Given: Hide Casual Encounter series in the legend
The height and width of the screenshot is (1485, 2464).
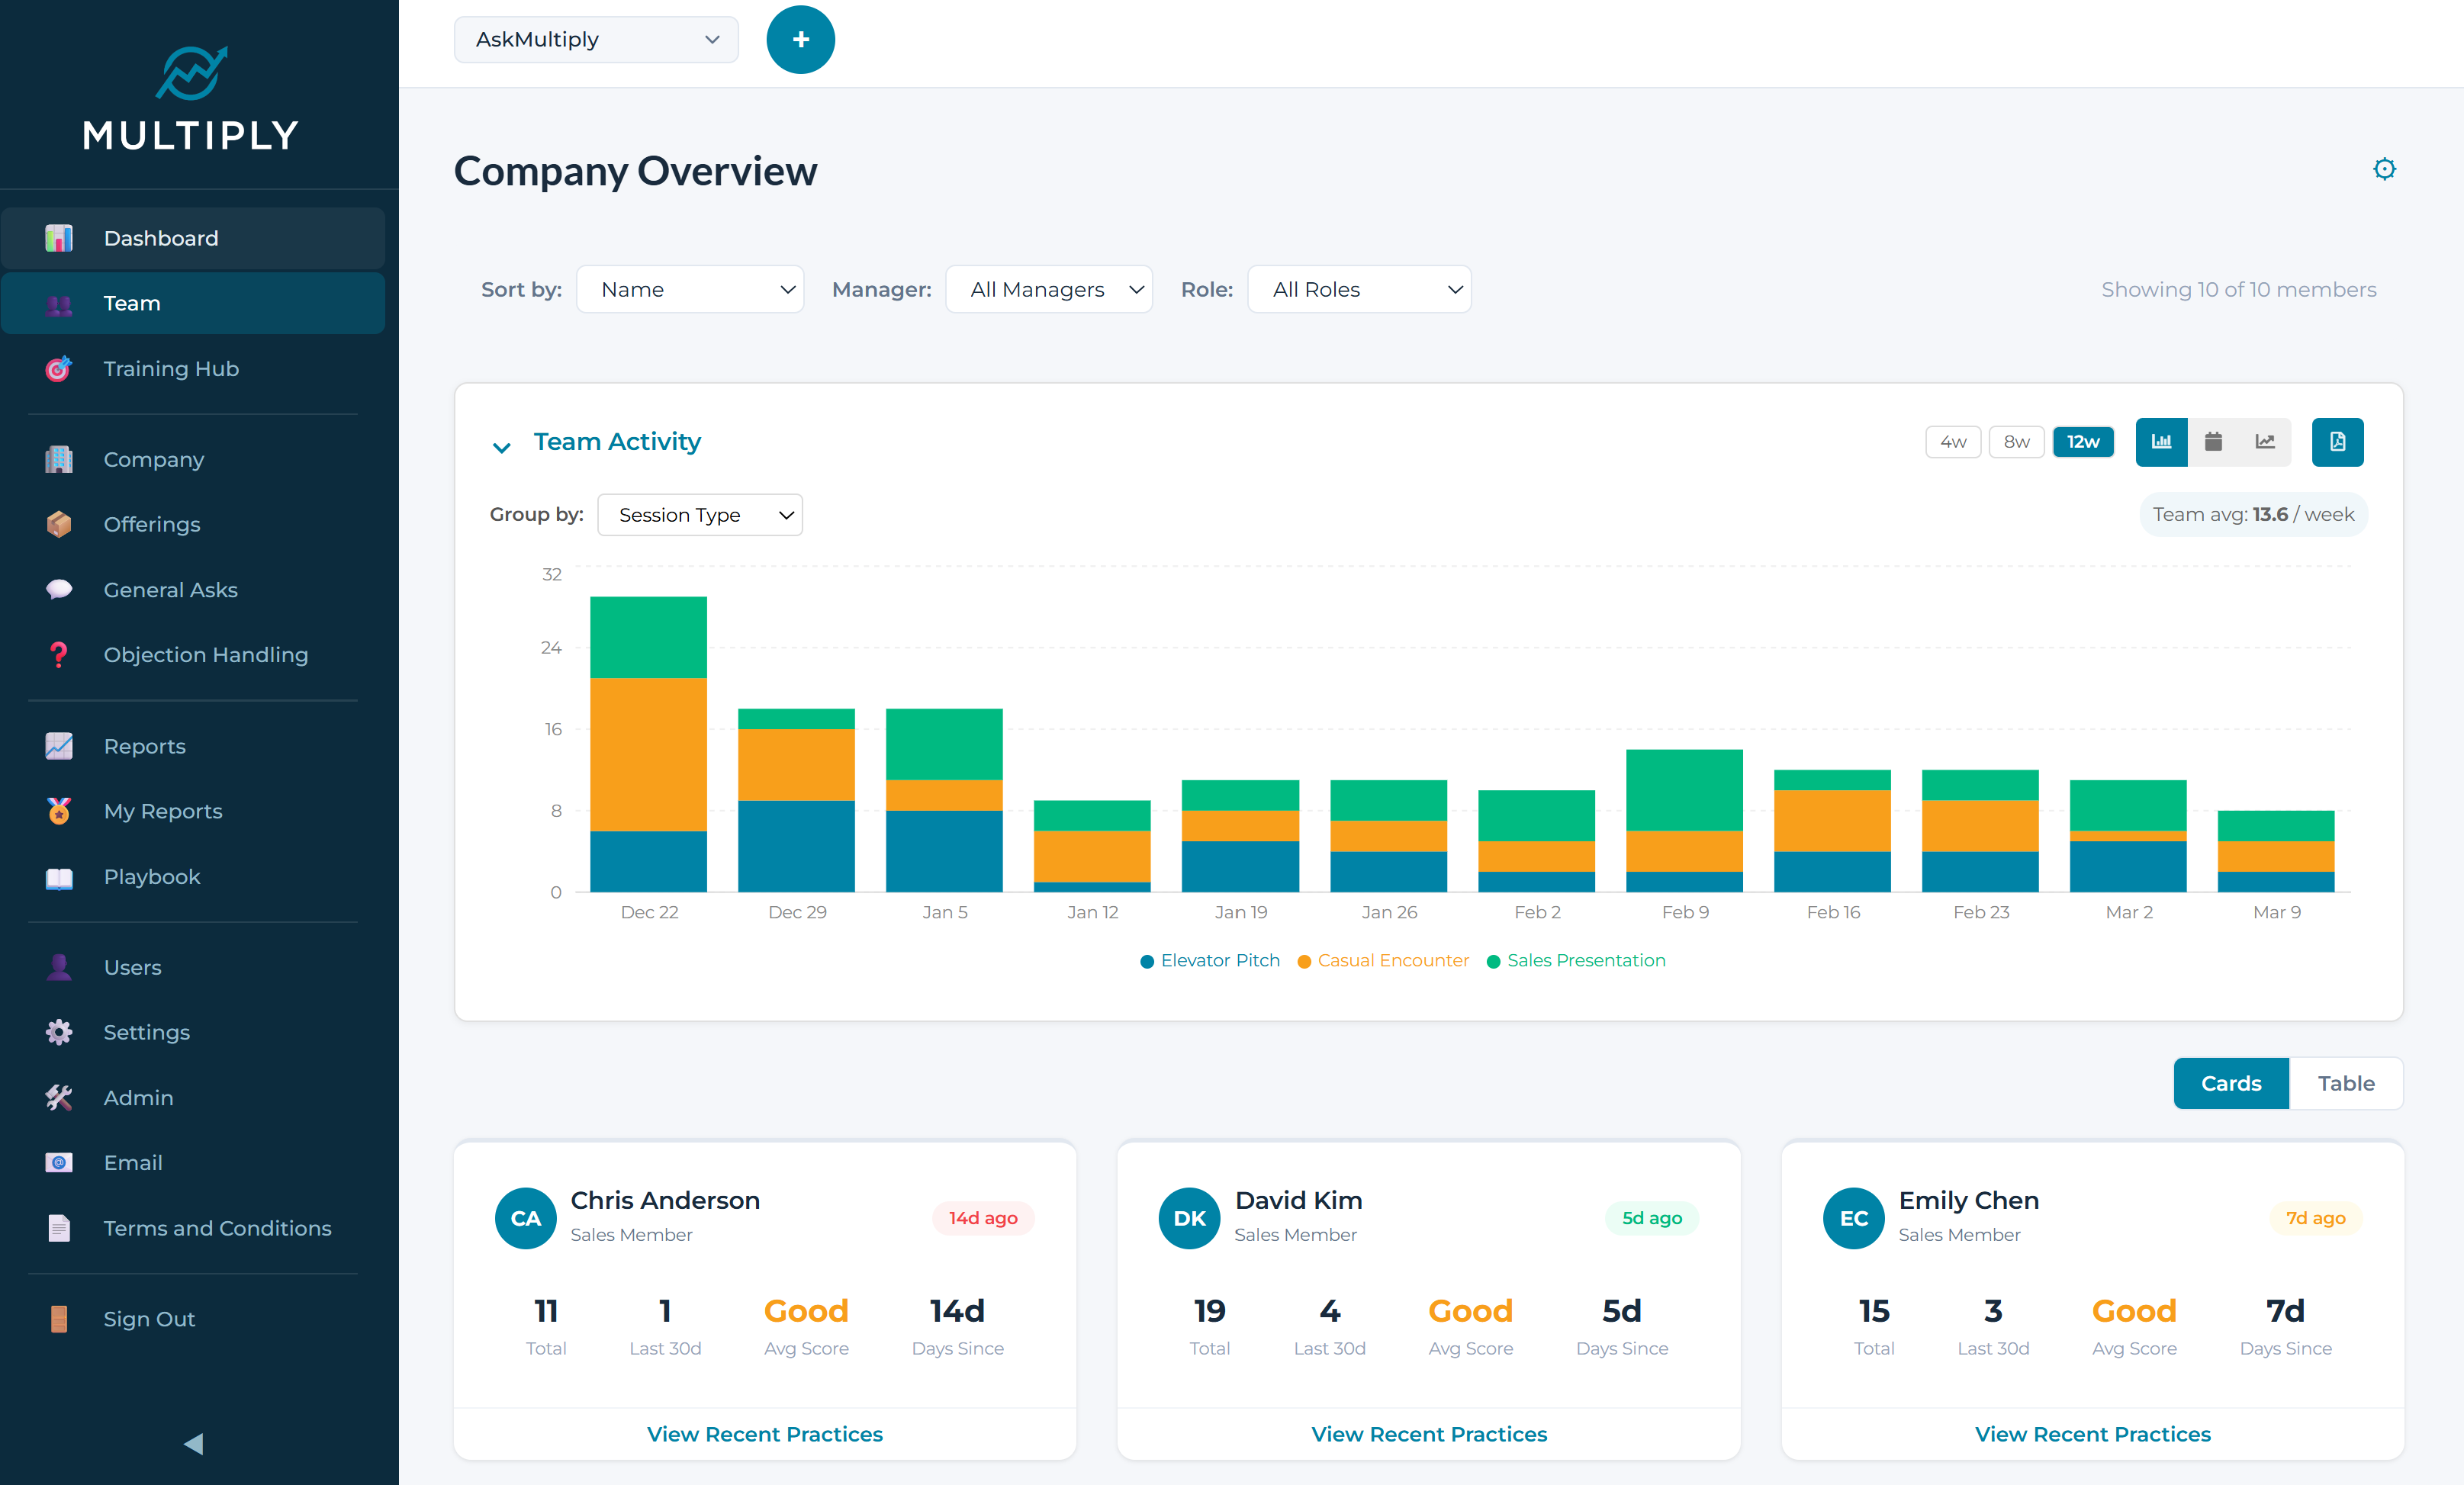Looking at the screenshot, I should coord(1383,960).
